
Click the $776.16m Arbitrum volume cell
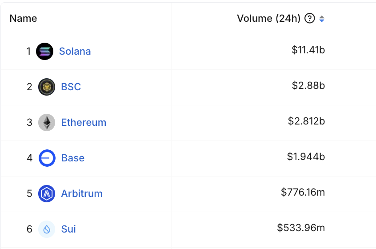click(x=303, y=192)
